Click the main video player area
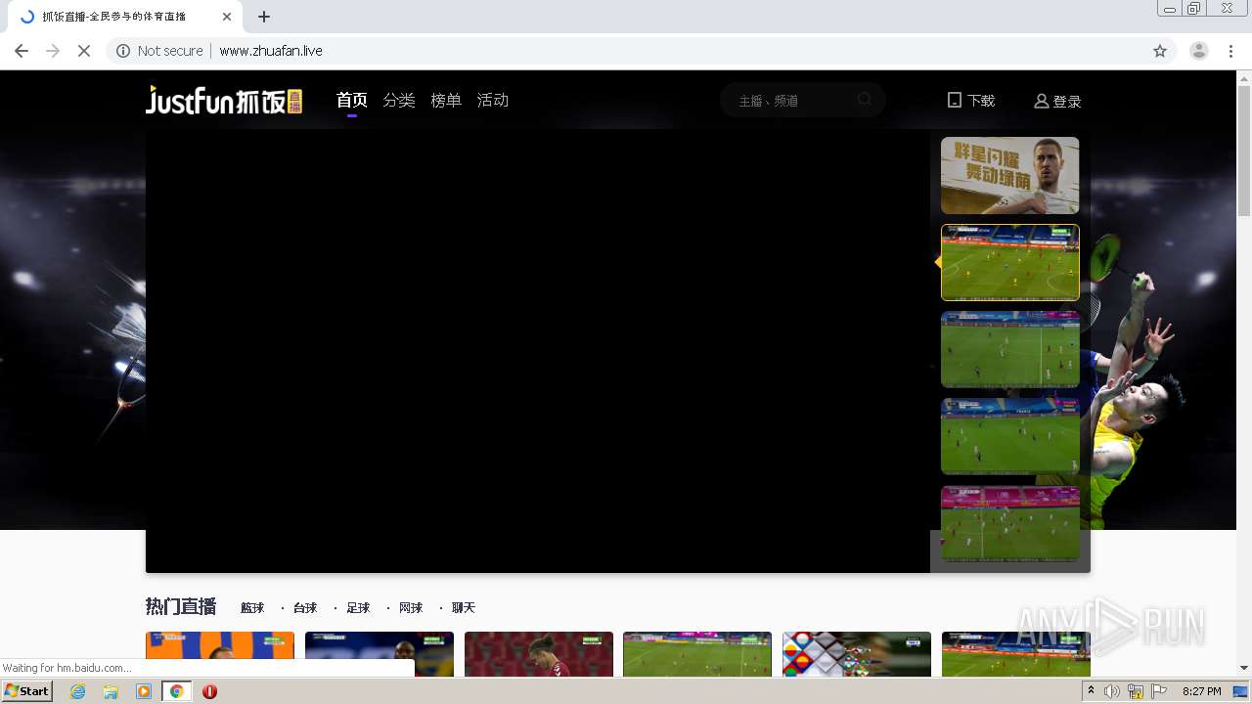The image size is (1252, 704). 538,351
